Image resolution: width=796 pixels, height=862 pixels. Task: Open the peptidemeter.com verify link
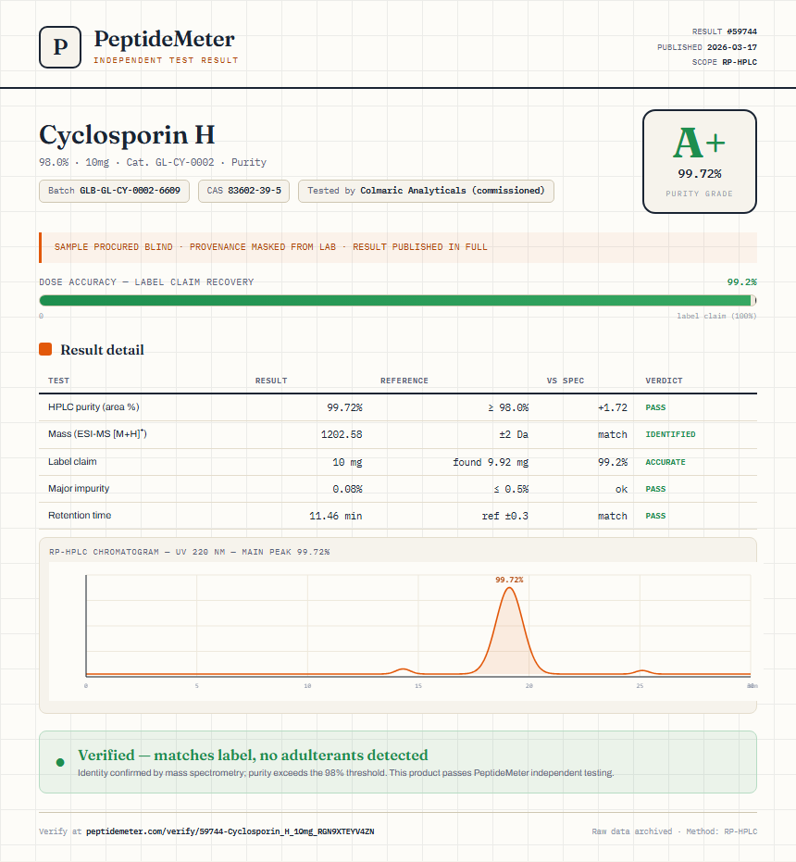click(x=230, y=831)
